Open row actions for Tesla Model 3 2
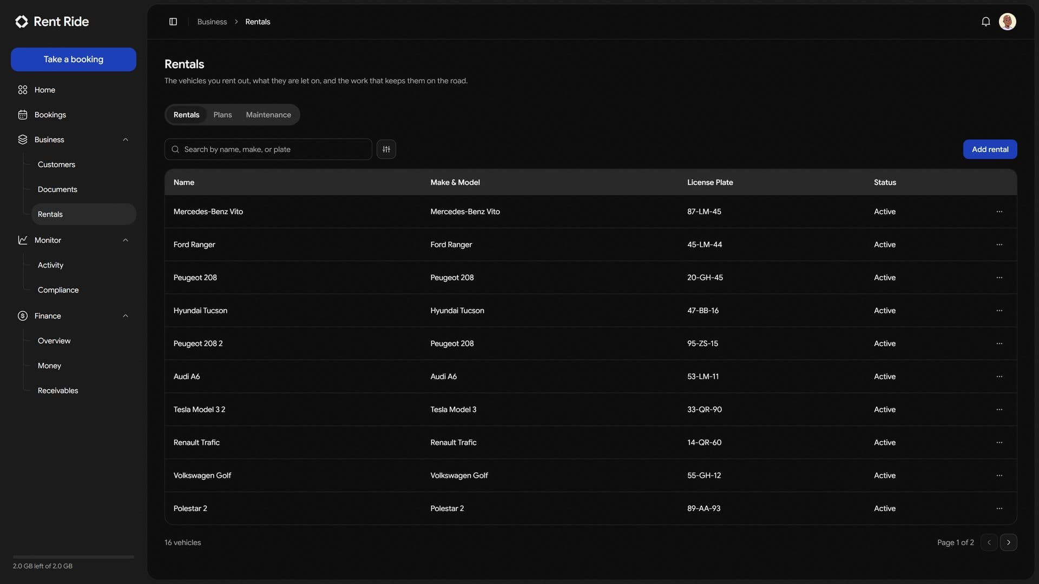 (x=999, y=409)
